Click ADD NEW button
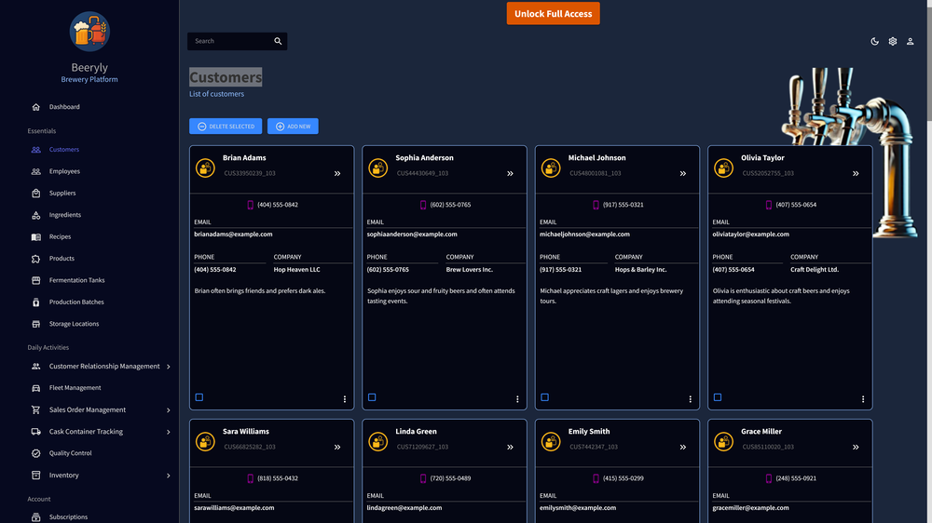The height and width of the screenshot is (523, 932). click(x=293, y=127)
